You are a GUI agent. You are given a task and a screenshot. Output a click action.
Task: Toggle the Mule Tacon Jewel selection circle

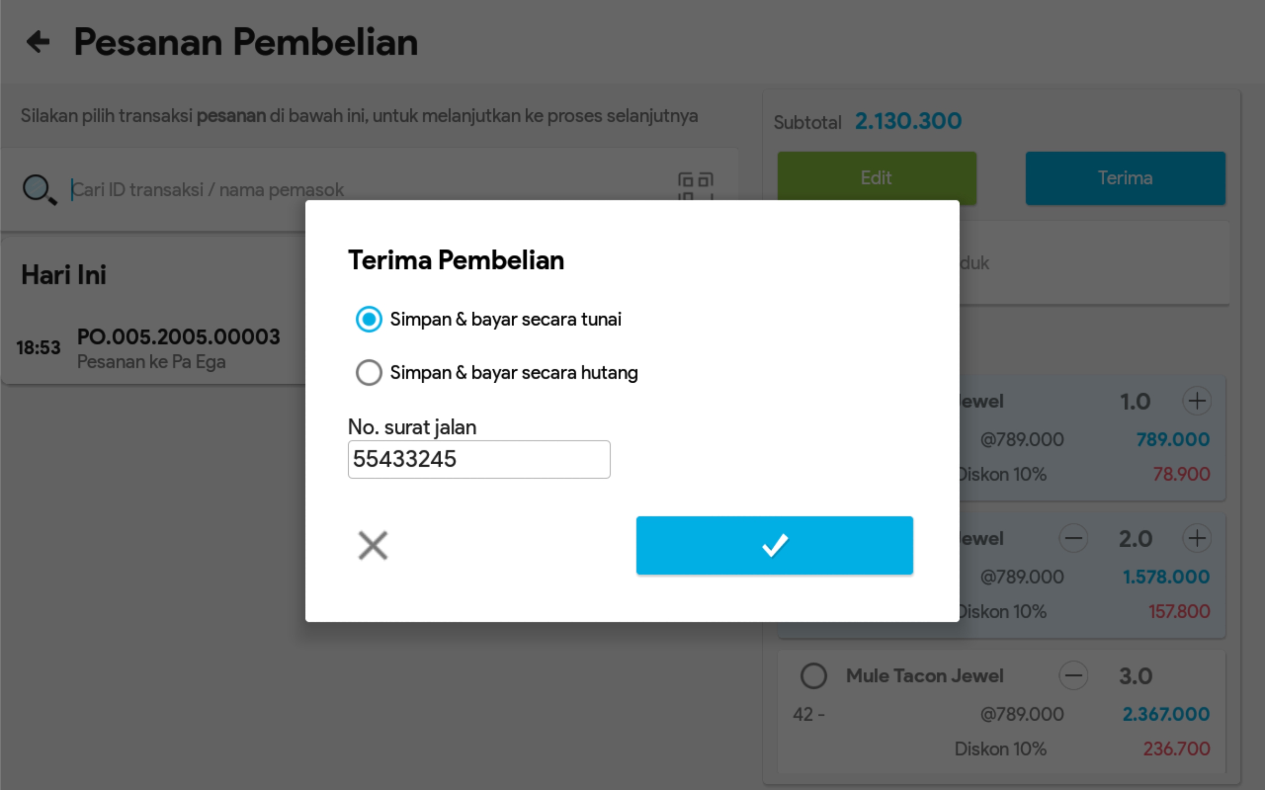[813, 676]
